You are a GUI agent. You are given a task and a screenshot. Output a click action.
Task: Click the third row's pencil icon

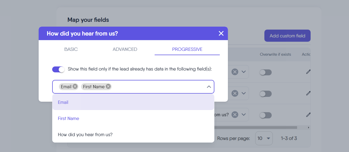[308, 115]
